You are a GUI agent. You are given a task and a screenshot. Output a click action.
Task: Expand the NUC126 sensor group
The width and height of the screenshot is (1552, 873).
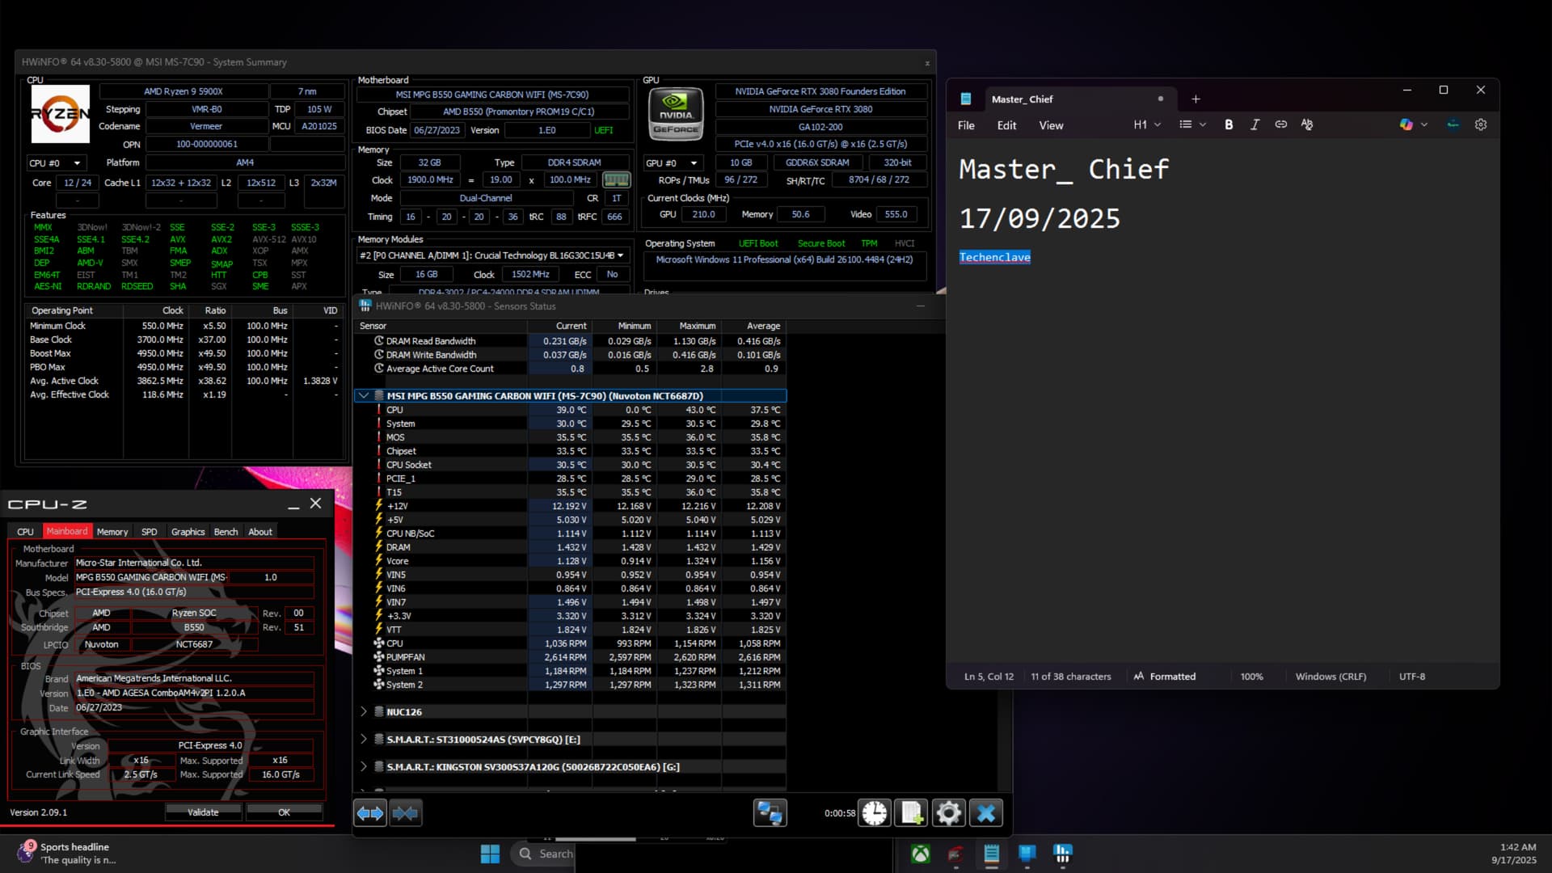[363, 712]
